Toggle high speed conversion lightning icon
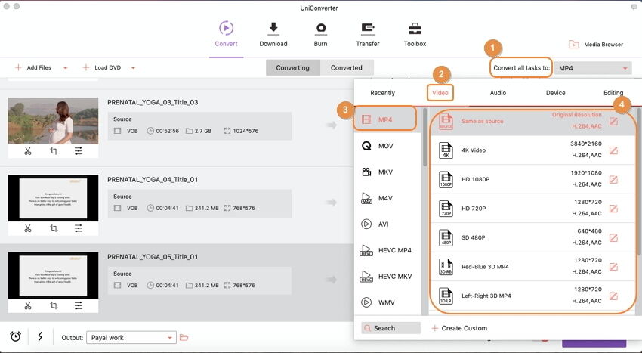Viewport: 642px width, 353px height. (40, 336)
